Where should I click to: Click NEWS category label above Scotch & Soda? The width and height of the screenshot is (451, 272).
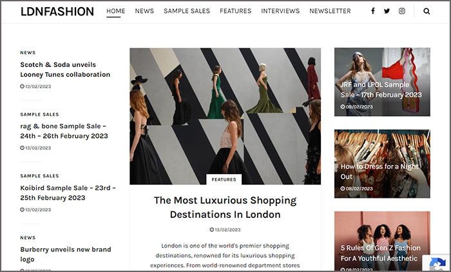28,53
